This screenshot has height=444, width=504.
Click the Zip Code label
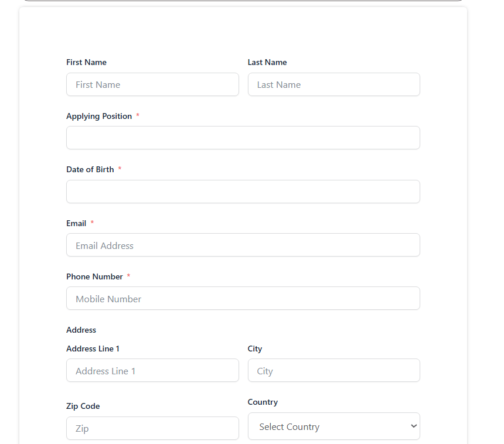tap(83, 407)
